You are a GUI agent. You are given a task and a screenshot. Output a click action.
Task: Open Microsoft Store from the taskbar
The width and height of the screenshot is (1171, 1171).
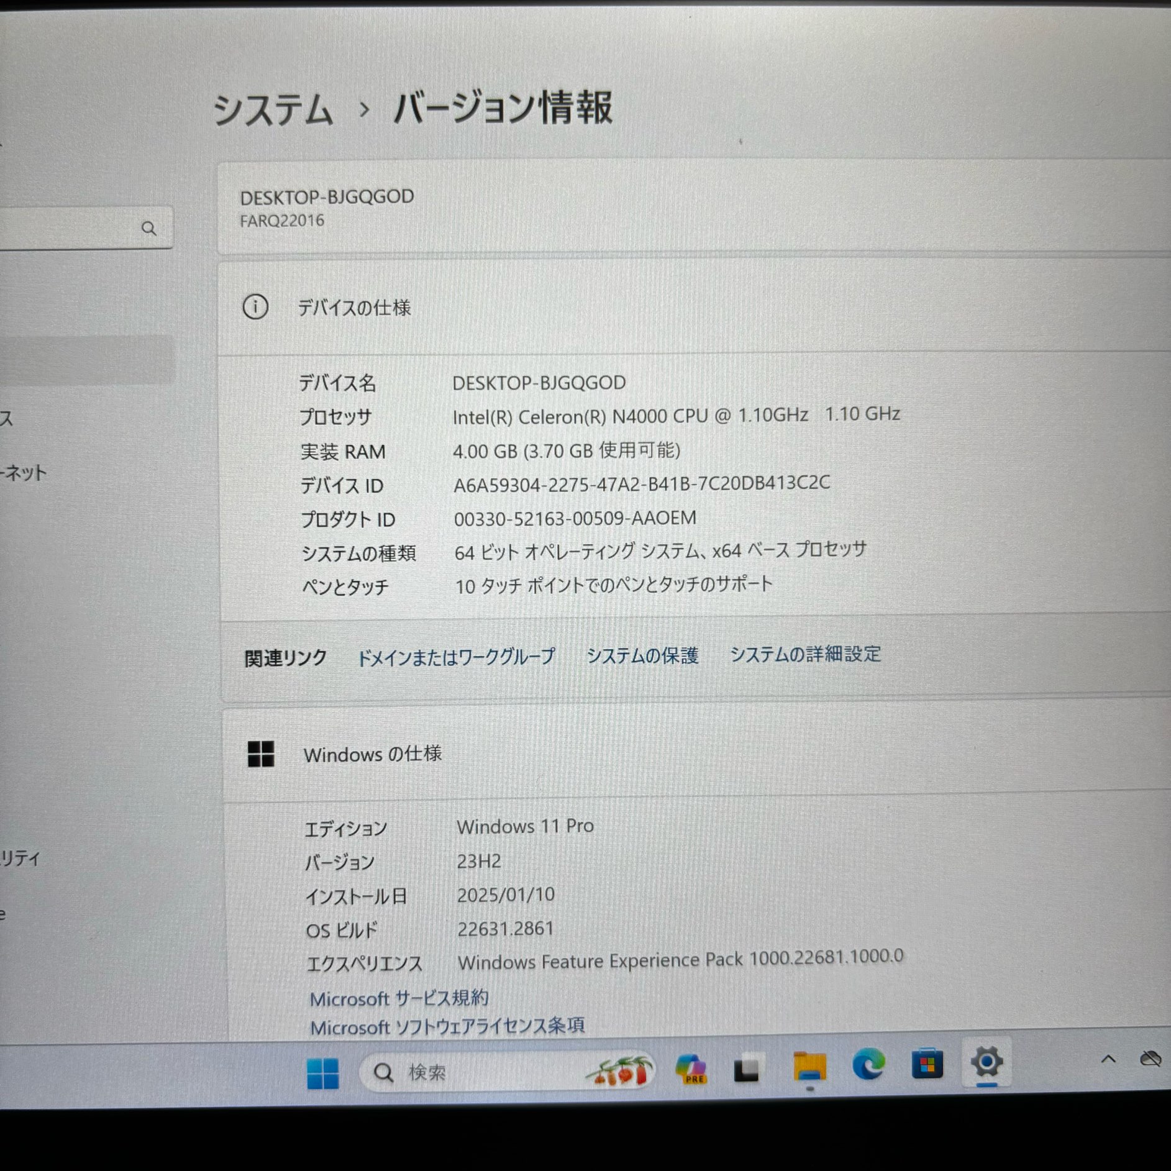(927, 1064)
